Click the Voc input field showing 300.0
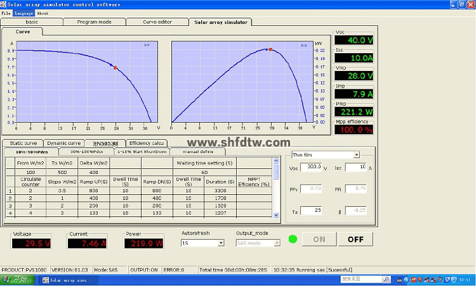 [x=312, y=168]
